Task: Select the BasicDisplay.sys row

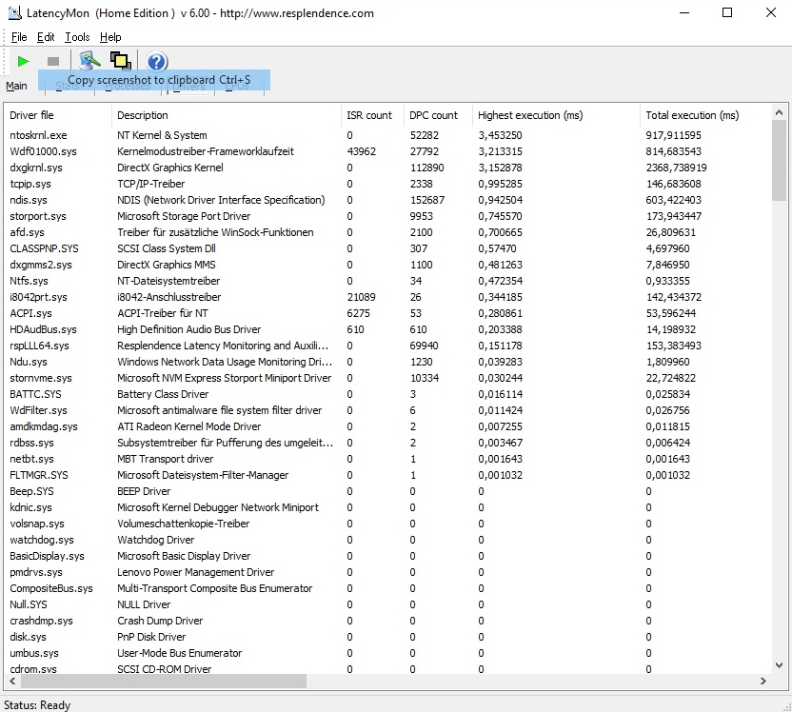Action: click(388, 556)
